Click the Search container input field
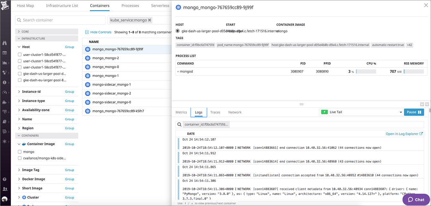 point(60,20)
